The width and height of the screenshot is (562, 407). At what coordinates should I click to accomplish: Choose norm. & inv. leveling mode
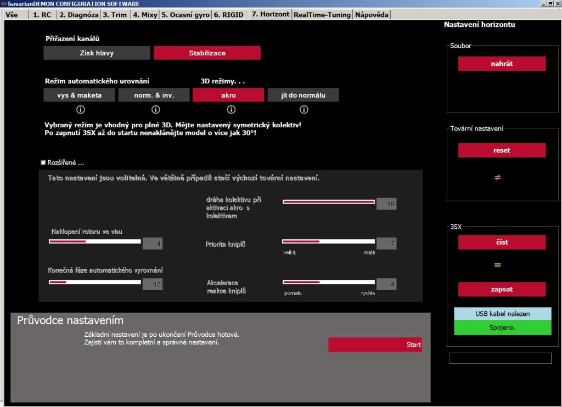[155, 95]
